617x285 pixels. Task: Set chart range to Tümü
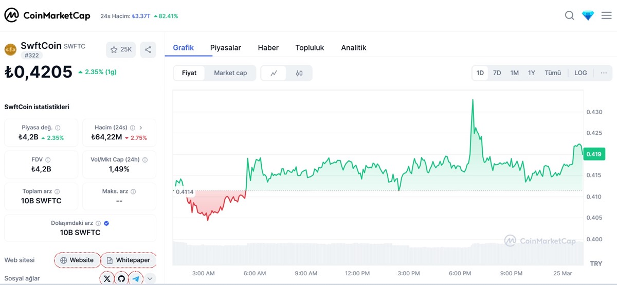click(x=553, y=73)
